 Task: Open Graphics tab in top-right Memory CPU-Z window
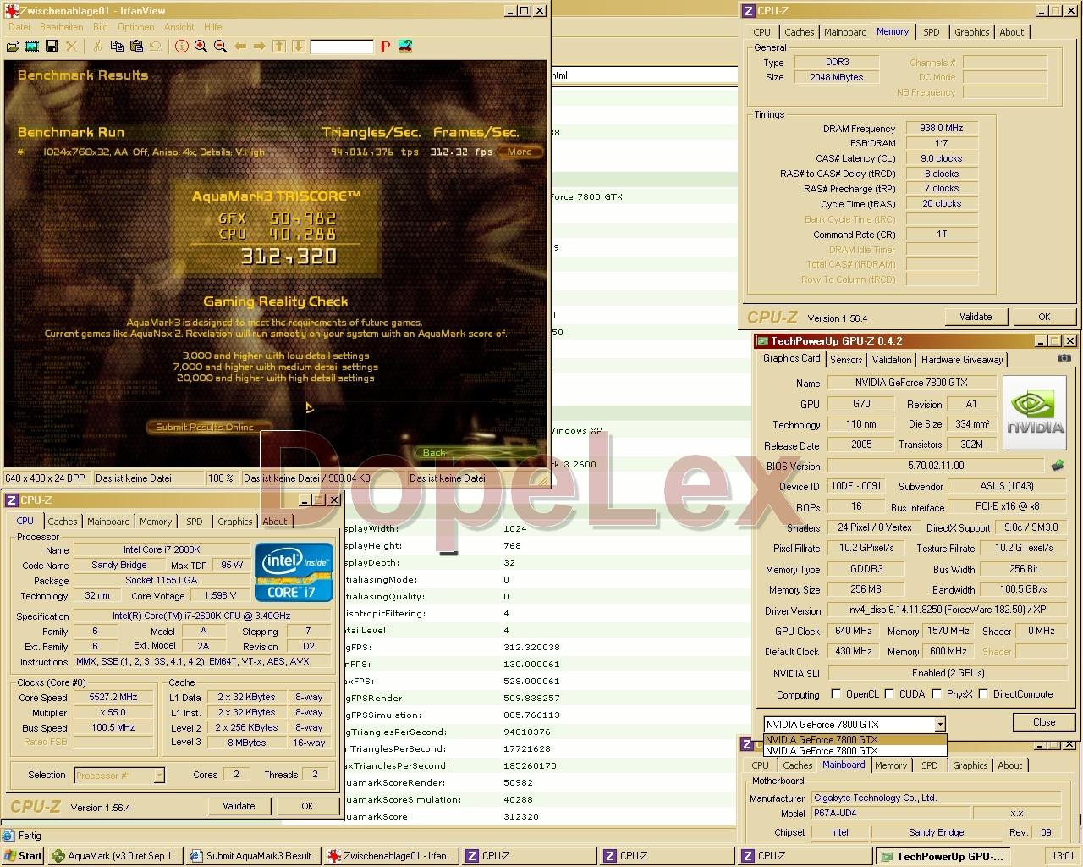coord(972,32)
